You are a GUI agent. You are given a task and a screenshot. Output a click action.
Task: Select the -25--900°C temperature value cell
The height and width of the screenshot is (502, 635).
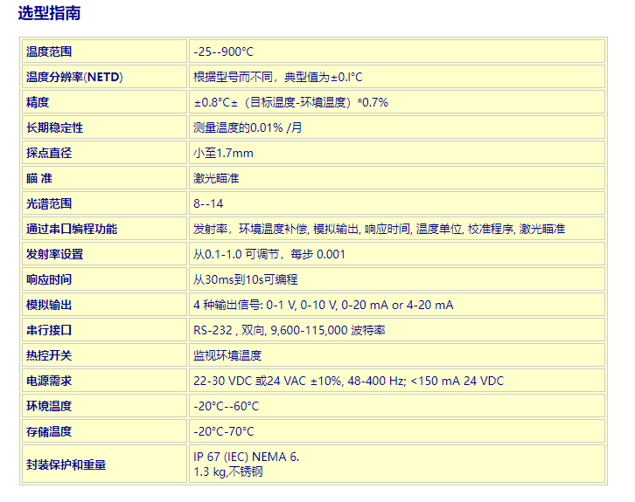click(x=223, y=52)
